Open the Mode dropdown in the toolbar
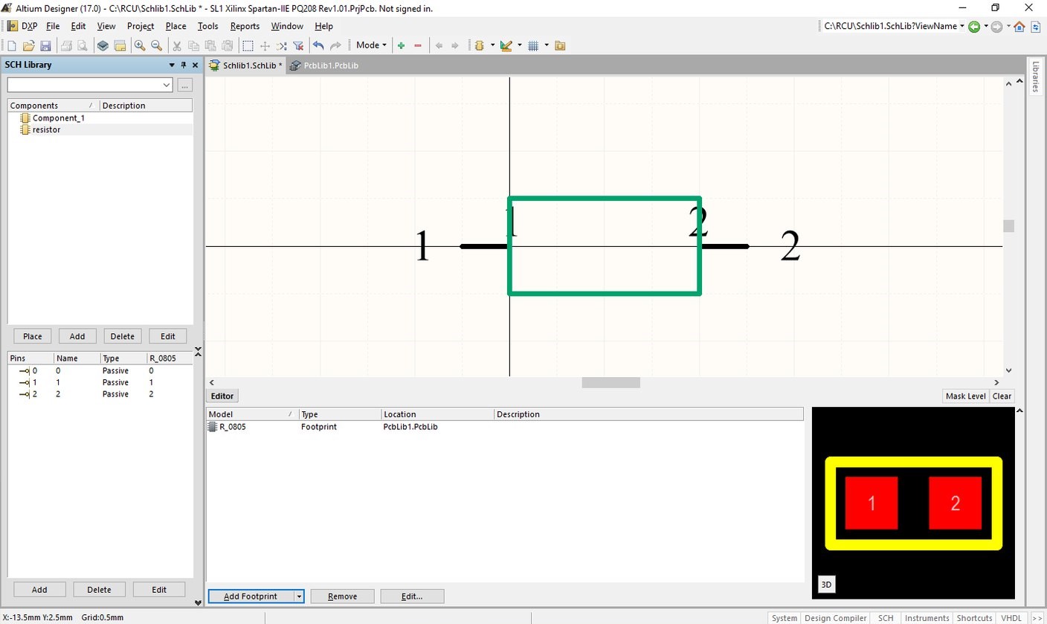This screenshot has height=624, width=1047. coord(371,45)
